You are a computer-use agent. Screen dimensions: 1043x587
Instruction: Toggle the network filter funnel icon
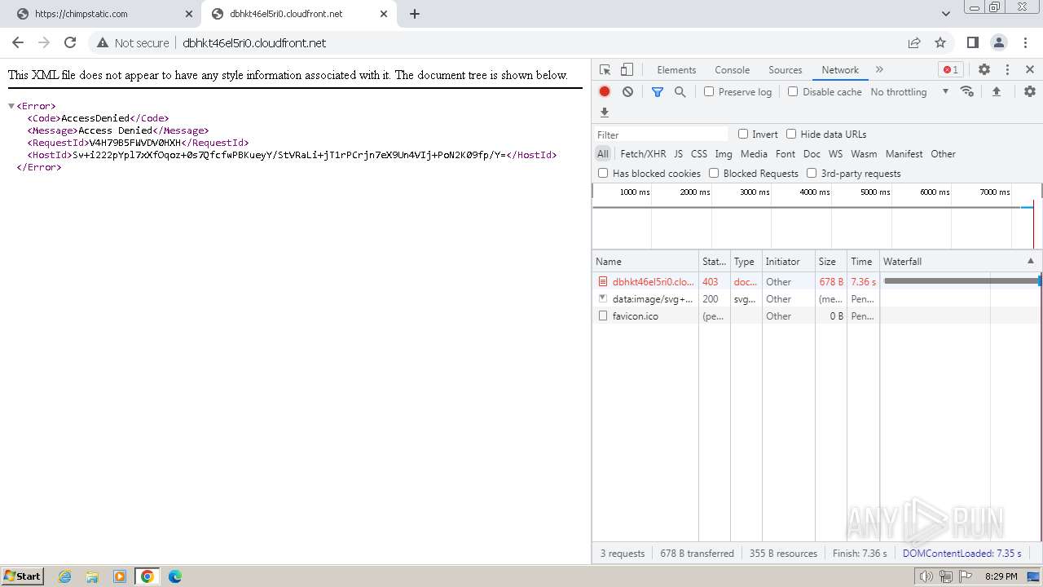click(x=658, y=92)
